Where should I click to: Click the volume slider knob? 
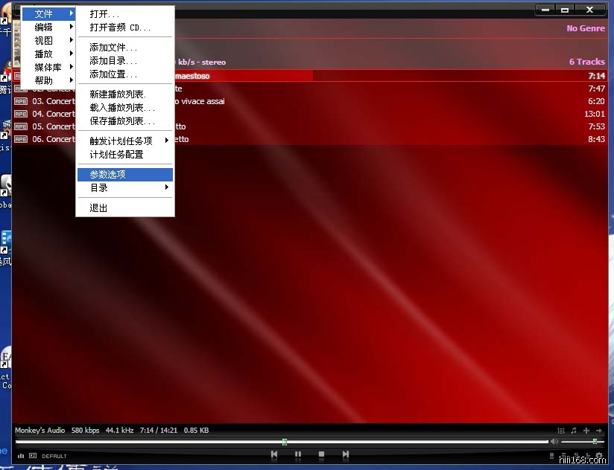tap(594, 442)
